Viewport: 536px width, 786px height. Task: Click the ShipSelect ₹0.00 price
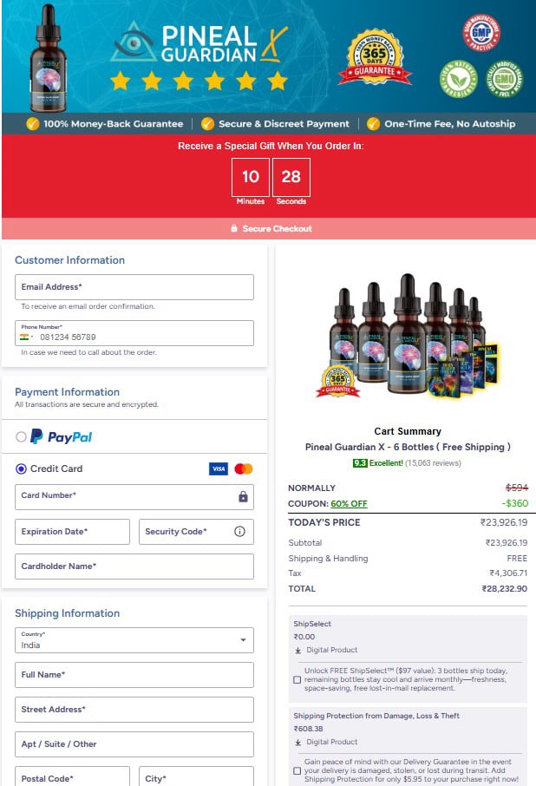click(304, 637)
